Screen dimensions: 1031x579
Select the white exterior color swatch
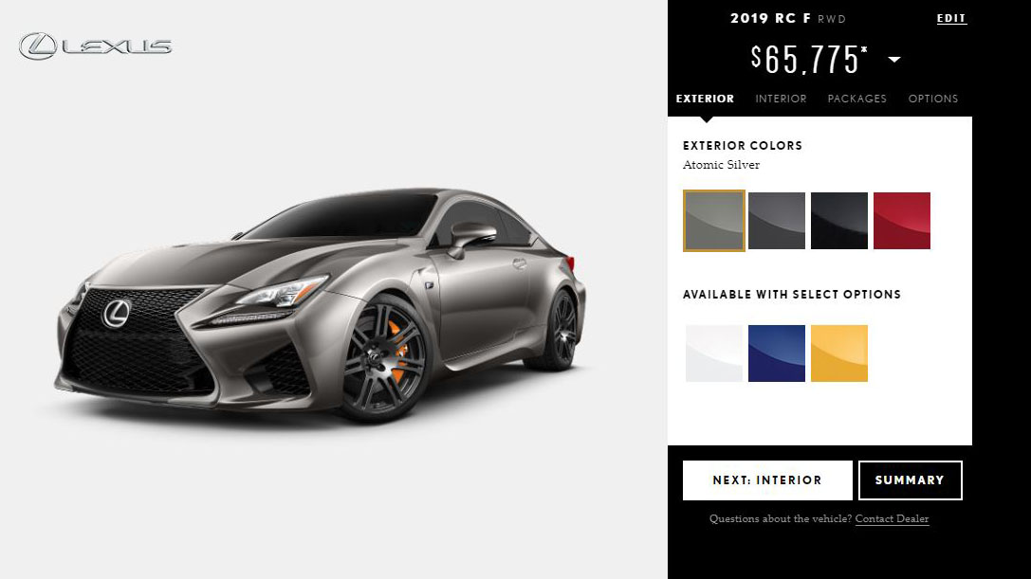(714, 353)
